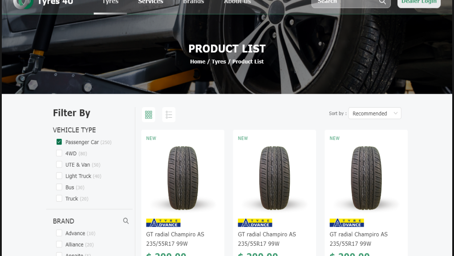Click the Tyres 4U logo icon
Screen dimensions: 454x256
click(23, 4)
